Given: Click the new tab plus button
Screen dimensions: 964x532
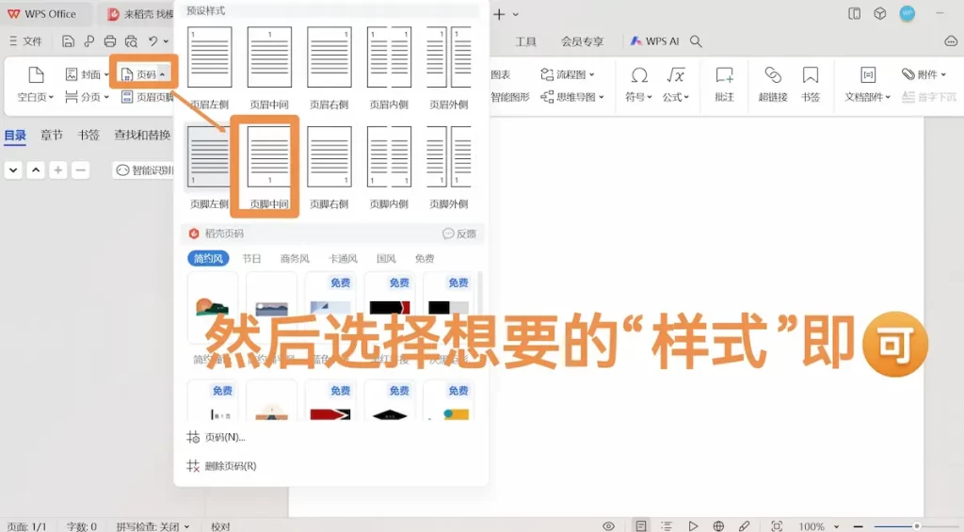Looking at the screenshot, I should point(499,14).
